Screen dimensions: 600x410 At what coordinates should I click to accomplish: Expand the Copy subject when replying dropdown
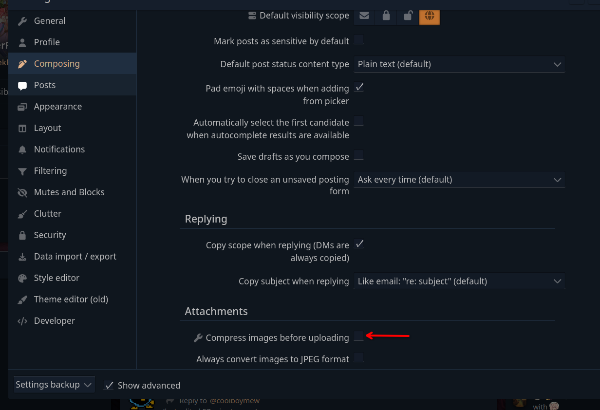point(459,281)
